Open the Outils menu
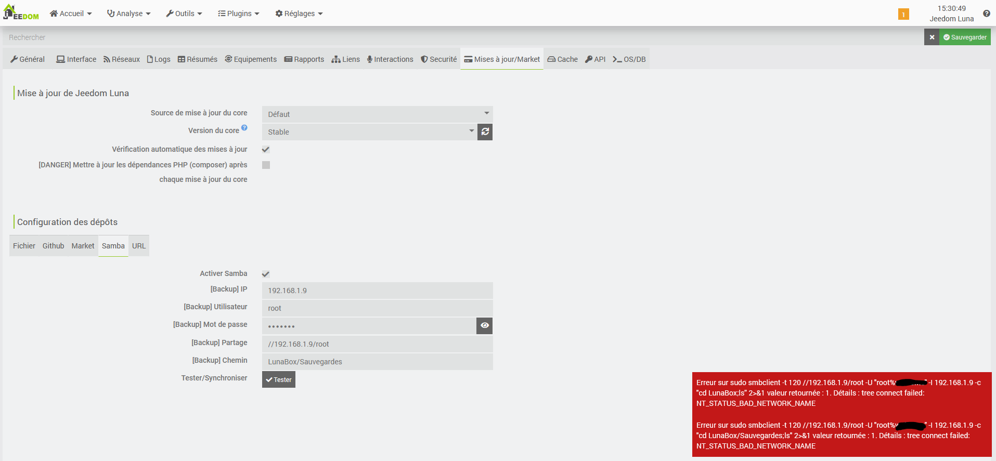996x461 pixels. click(x=184, y=14)
